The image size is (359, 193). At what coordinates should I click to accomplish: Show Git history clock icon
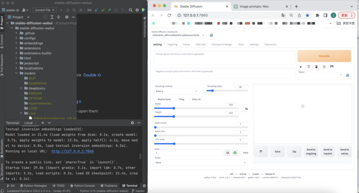116,10
